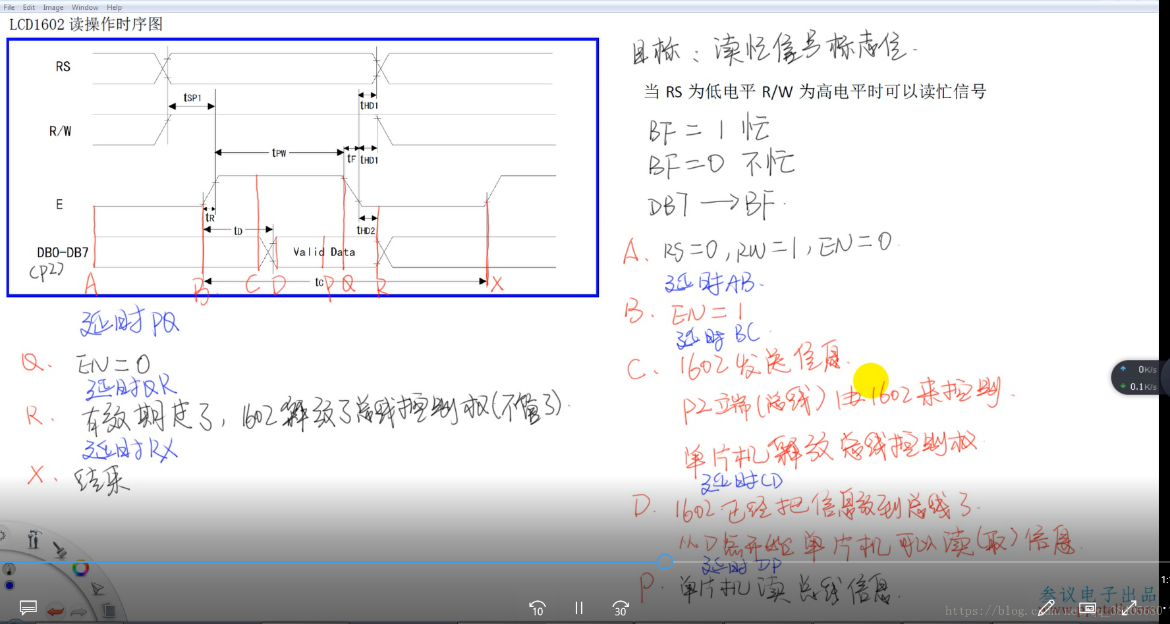Select the paintbrush tool in radial menu
The height and width of the screenshot is (624, 1170).
(60, 550)
